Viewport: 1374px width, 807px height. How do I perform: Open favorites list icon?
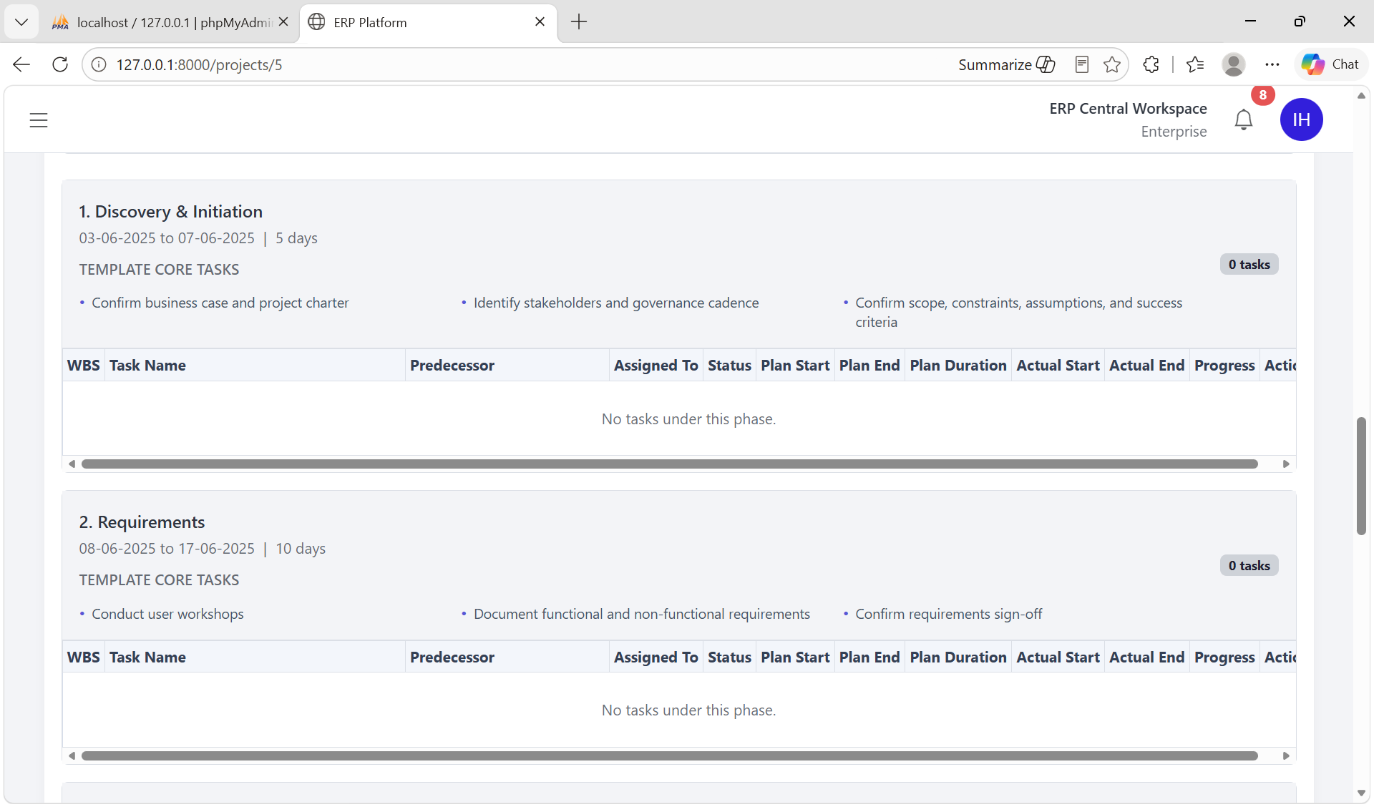click(x=1195, y=64)
